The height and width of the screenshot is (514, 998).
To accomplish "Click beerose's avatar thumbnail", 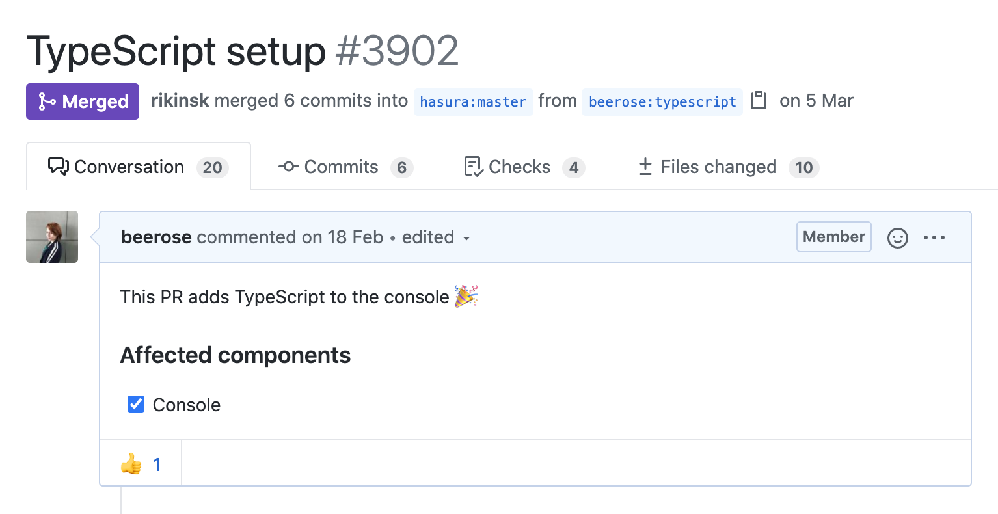I will click(x=52, y=237).
